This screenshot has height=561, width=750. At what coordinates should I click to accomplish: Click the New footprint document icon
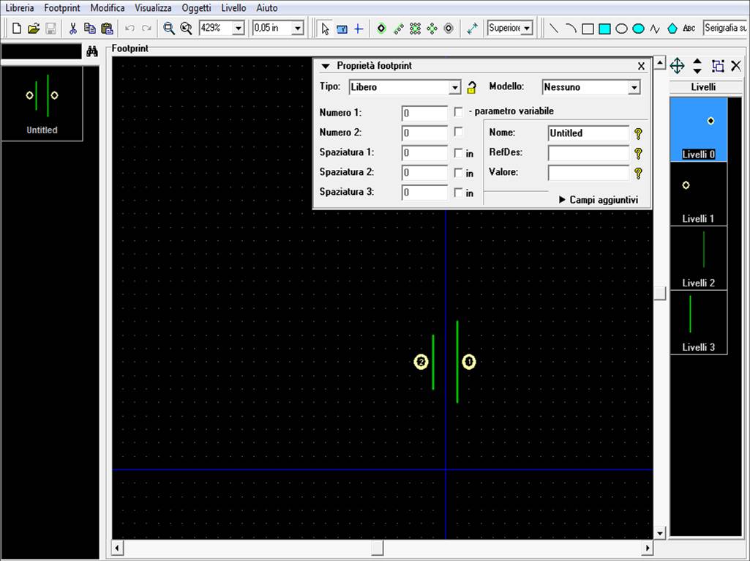tap(16, 29)
